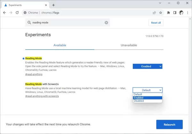Open a new tab

(x=53, y=5)
